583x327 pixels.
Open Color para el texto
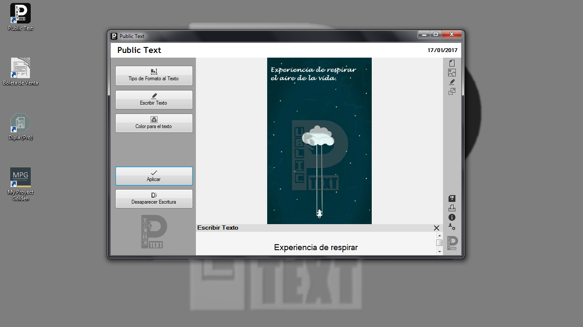(154, 123)
